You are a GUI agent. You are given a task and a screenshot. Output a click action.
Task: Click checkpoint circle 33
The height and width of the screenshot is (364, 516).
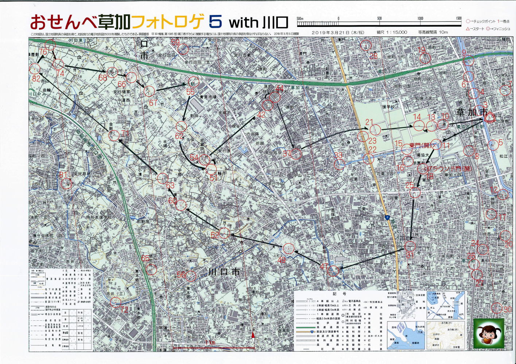click(x=340, y=165)
